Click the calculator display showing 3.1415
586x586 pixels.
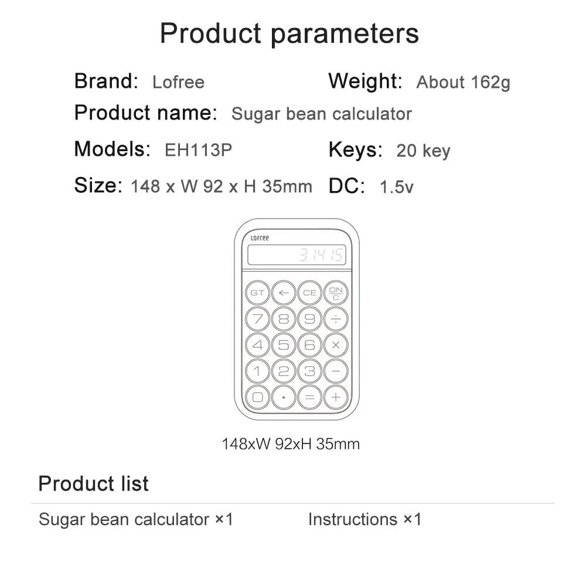pos(297,255)
